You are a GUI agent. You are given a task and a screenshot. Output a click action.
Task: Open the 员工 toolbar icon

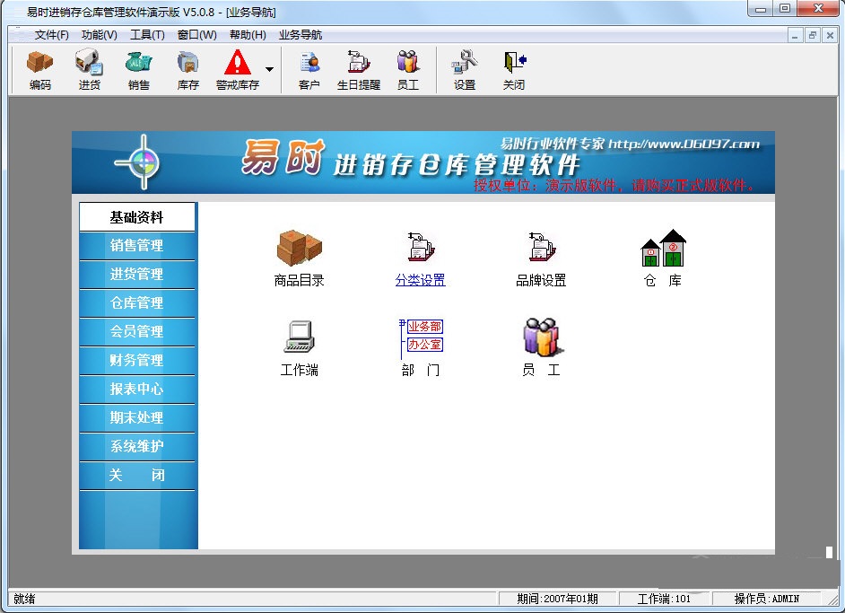click(408, 69)
